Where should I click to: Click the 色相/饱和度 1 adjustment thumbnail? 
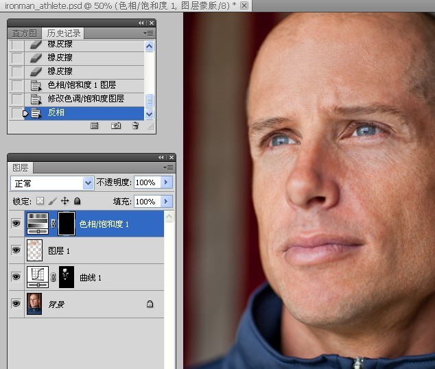point(38,224)
